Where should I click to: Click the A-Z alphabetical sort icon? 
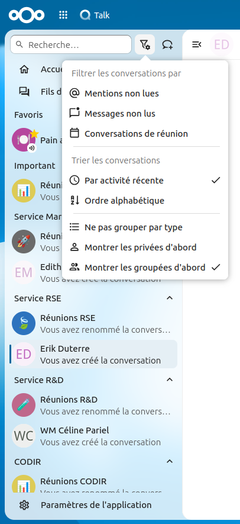[x=74, y=200]
